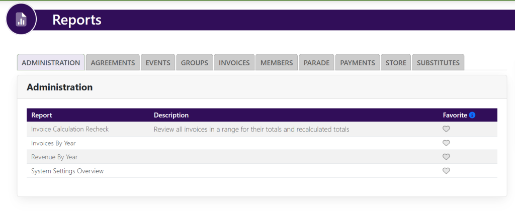Switch to the Parade tab
Screen dimensions: 515x216
click(x=317, y=63)
